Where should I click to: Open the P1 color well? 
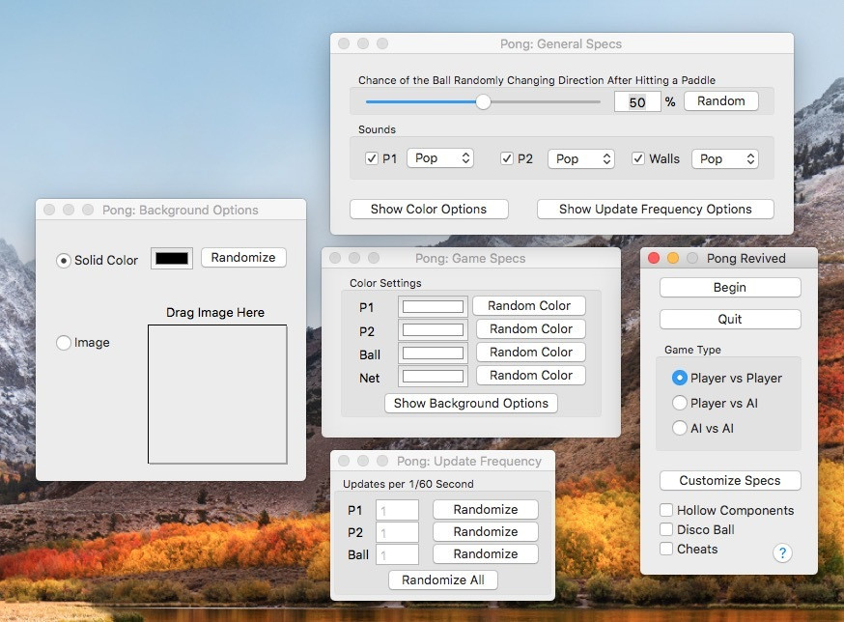pyautogui.click(x=434, y=307)
